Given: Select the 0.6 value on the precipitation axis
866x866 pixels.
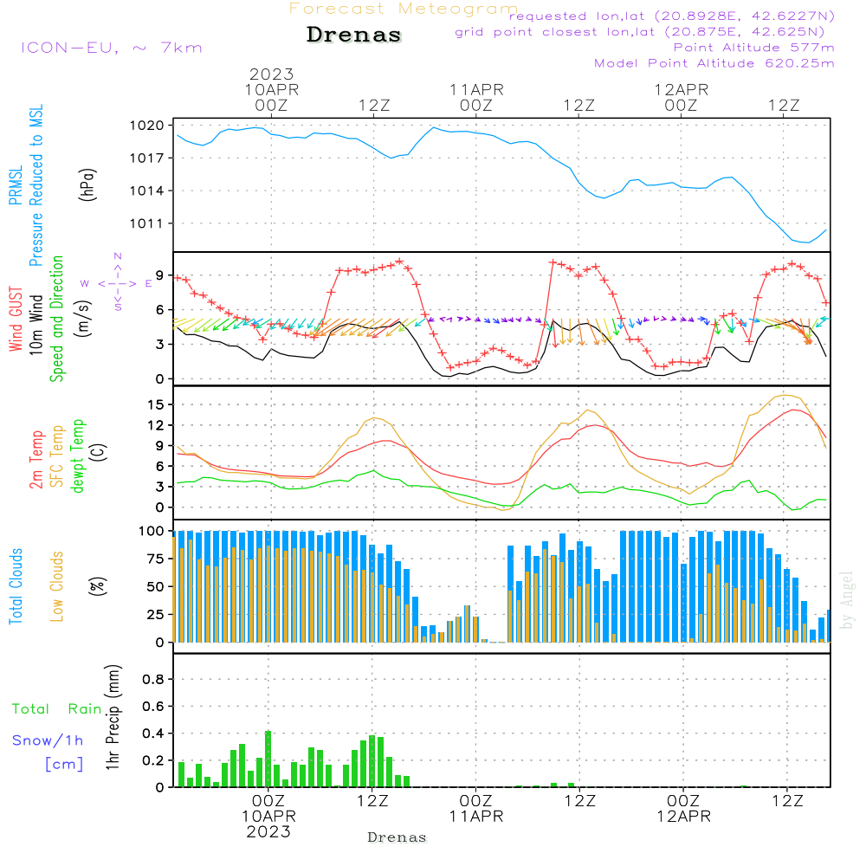Looking at the screenshot, I should click(153, 707).
